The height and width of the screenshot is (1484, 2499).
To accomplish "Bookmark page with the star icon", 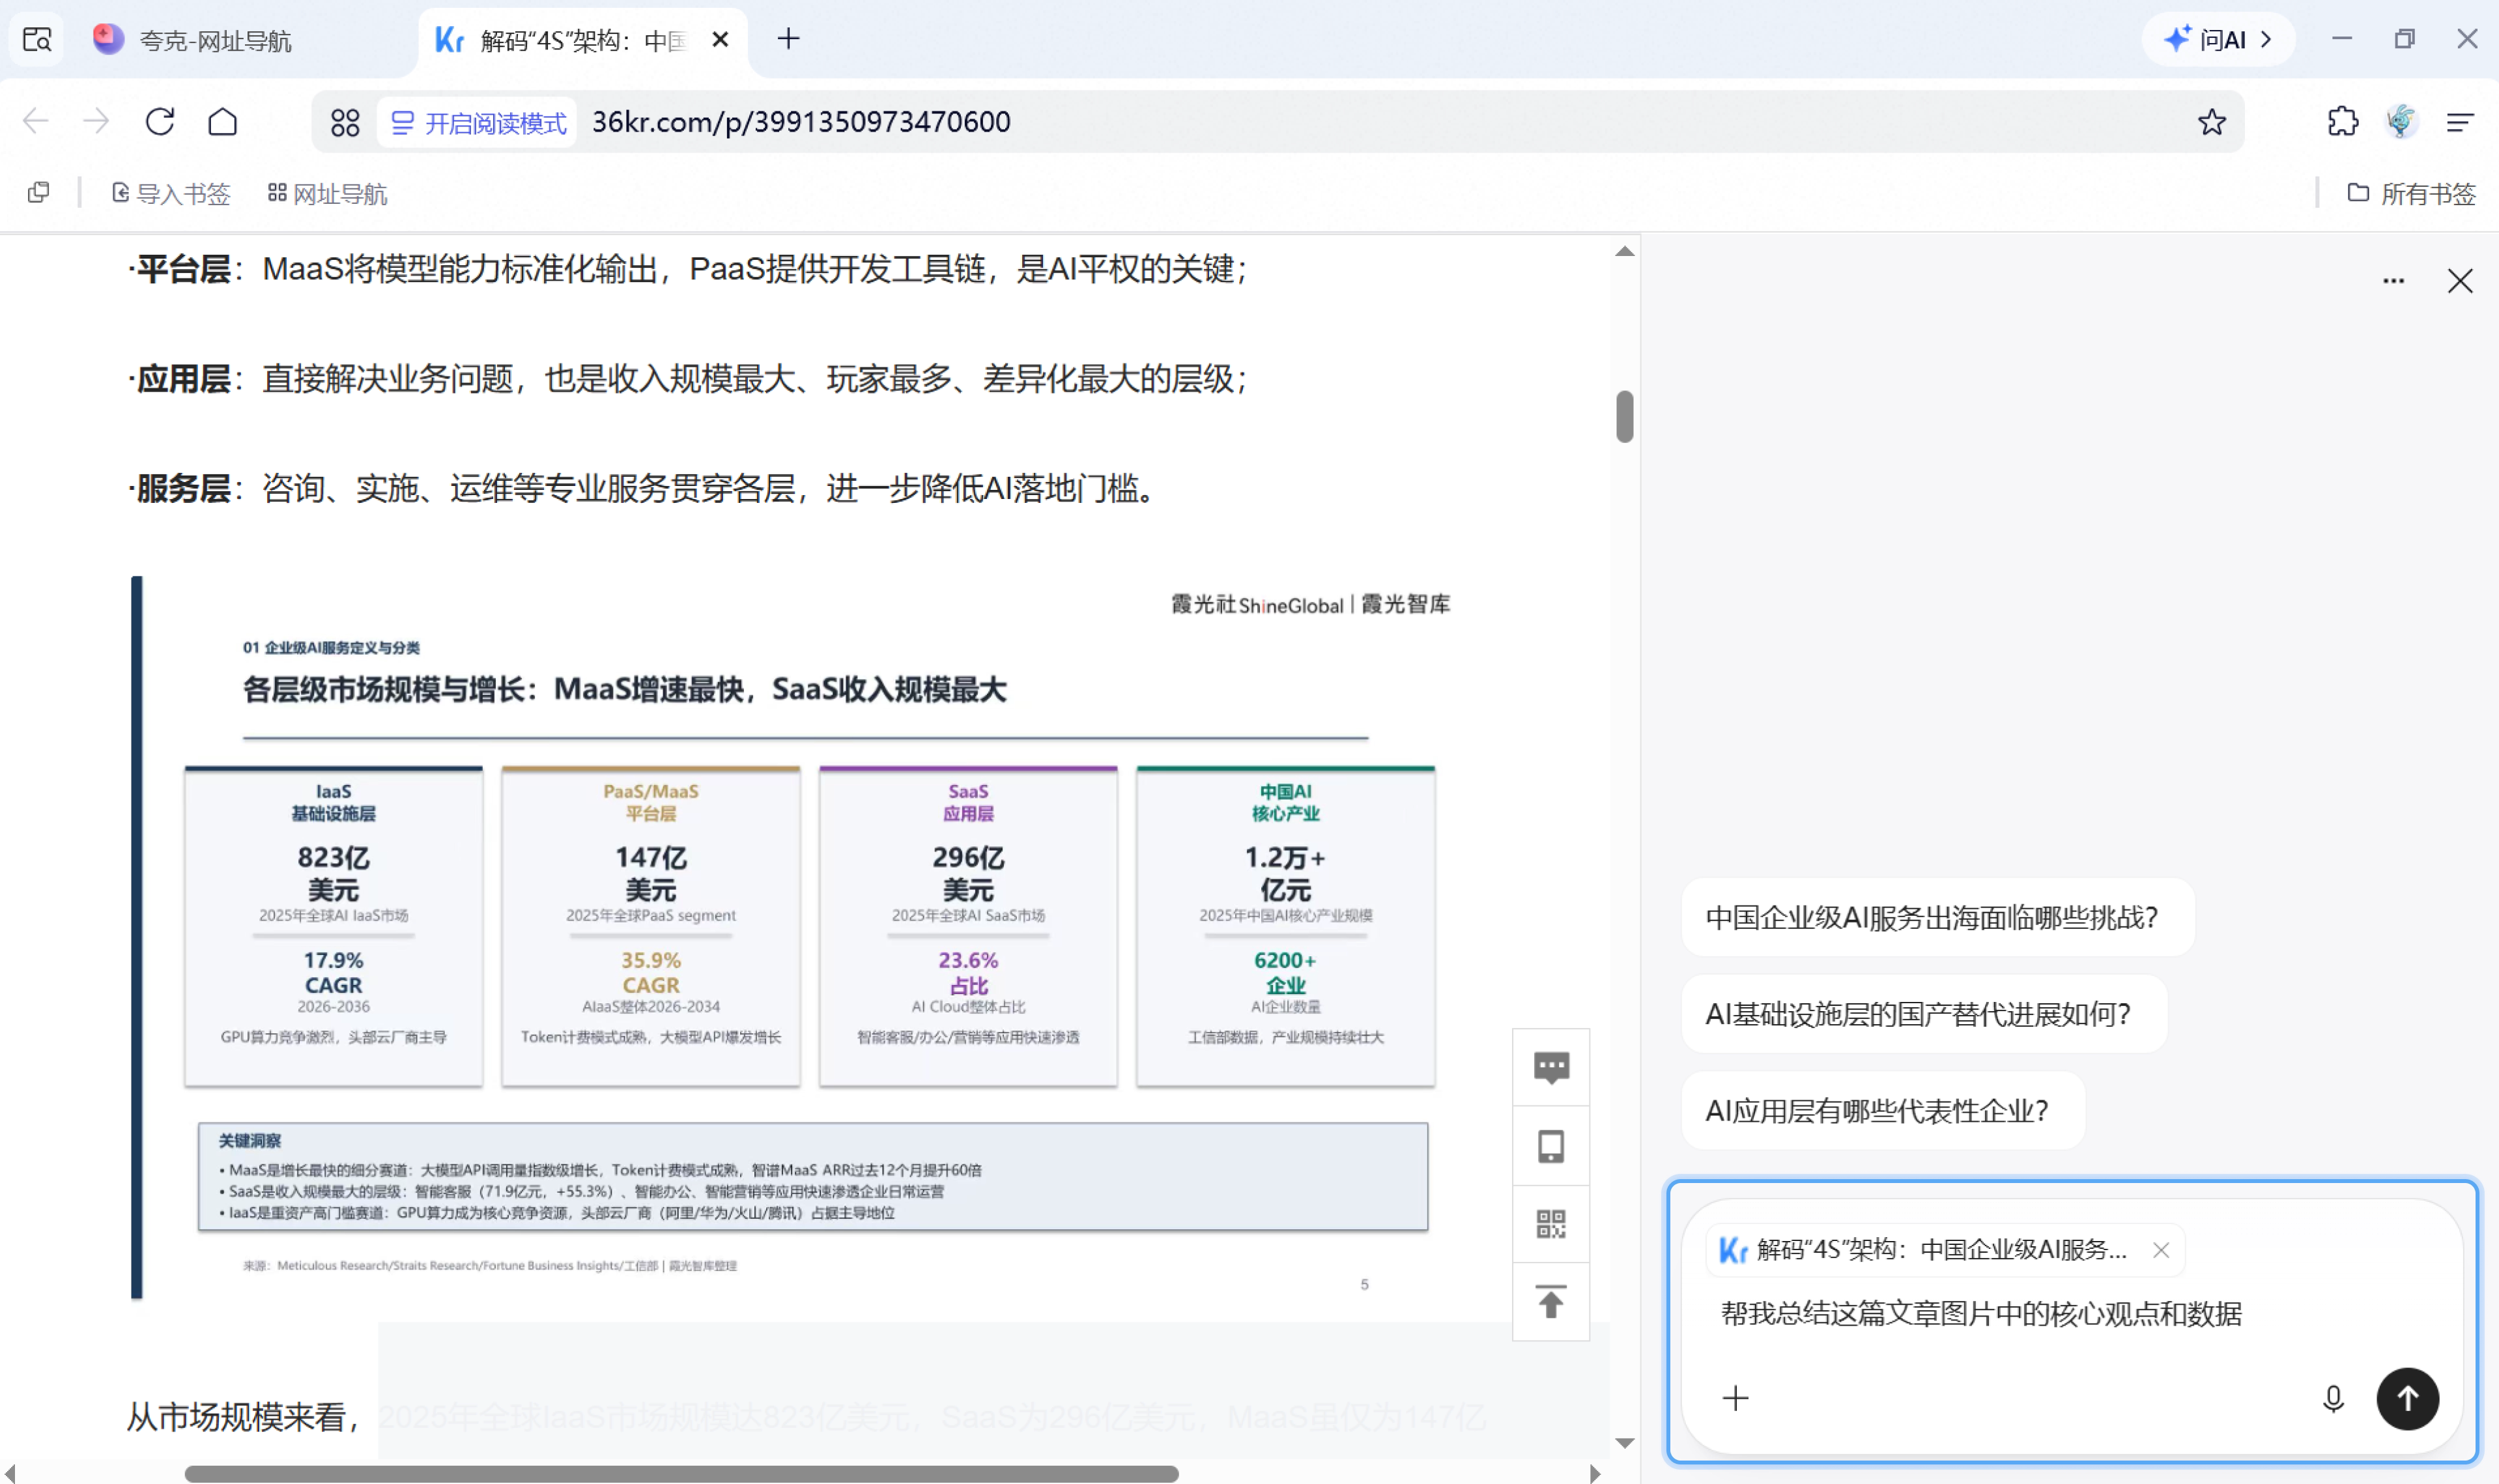I will [x=2211, y=122].
